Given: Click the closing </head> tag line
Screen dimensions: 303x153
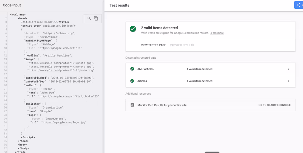Looking at the screenshot, I should click(x=23, y=141).
